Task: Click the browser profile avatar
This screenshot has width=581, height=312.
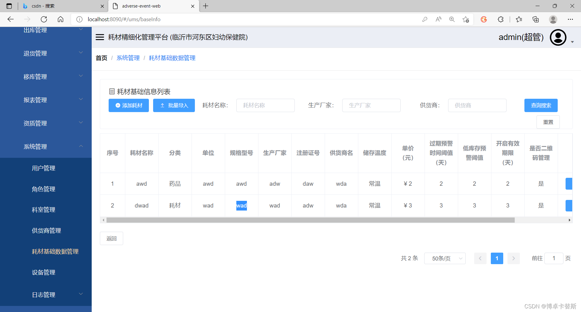Action: coord(553,19)
